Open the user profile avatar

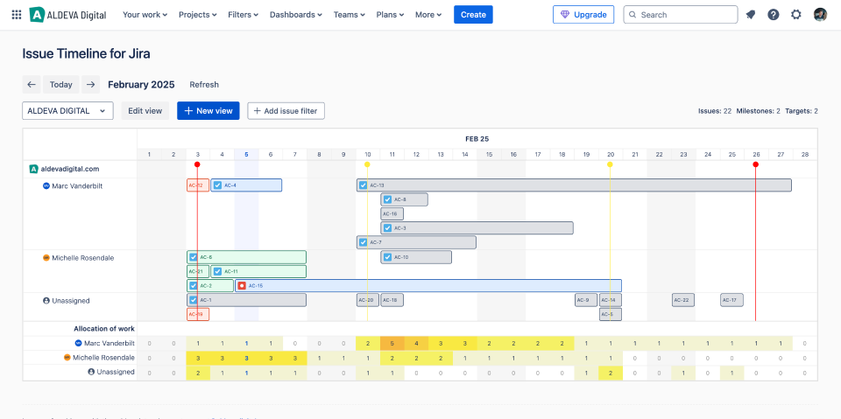coord(820,15)
